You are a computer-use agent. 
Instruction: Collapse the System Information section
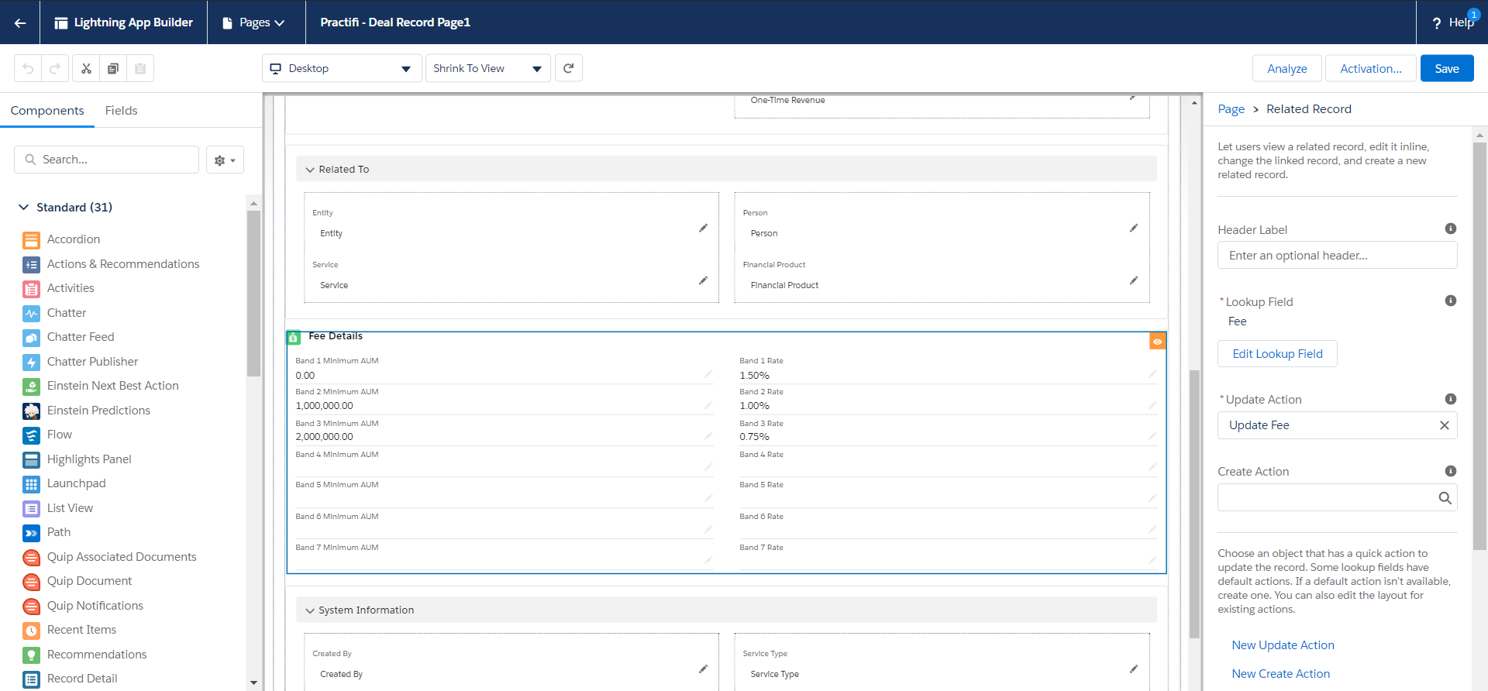(x=310, y=610)
